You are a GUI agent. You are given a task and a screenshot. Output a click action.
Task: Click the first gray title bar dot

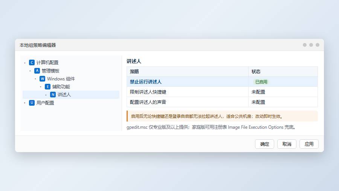click(x=305, y=45)
